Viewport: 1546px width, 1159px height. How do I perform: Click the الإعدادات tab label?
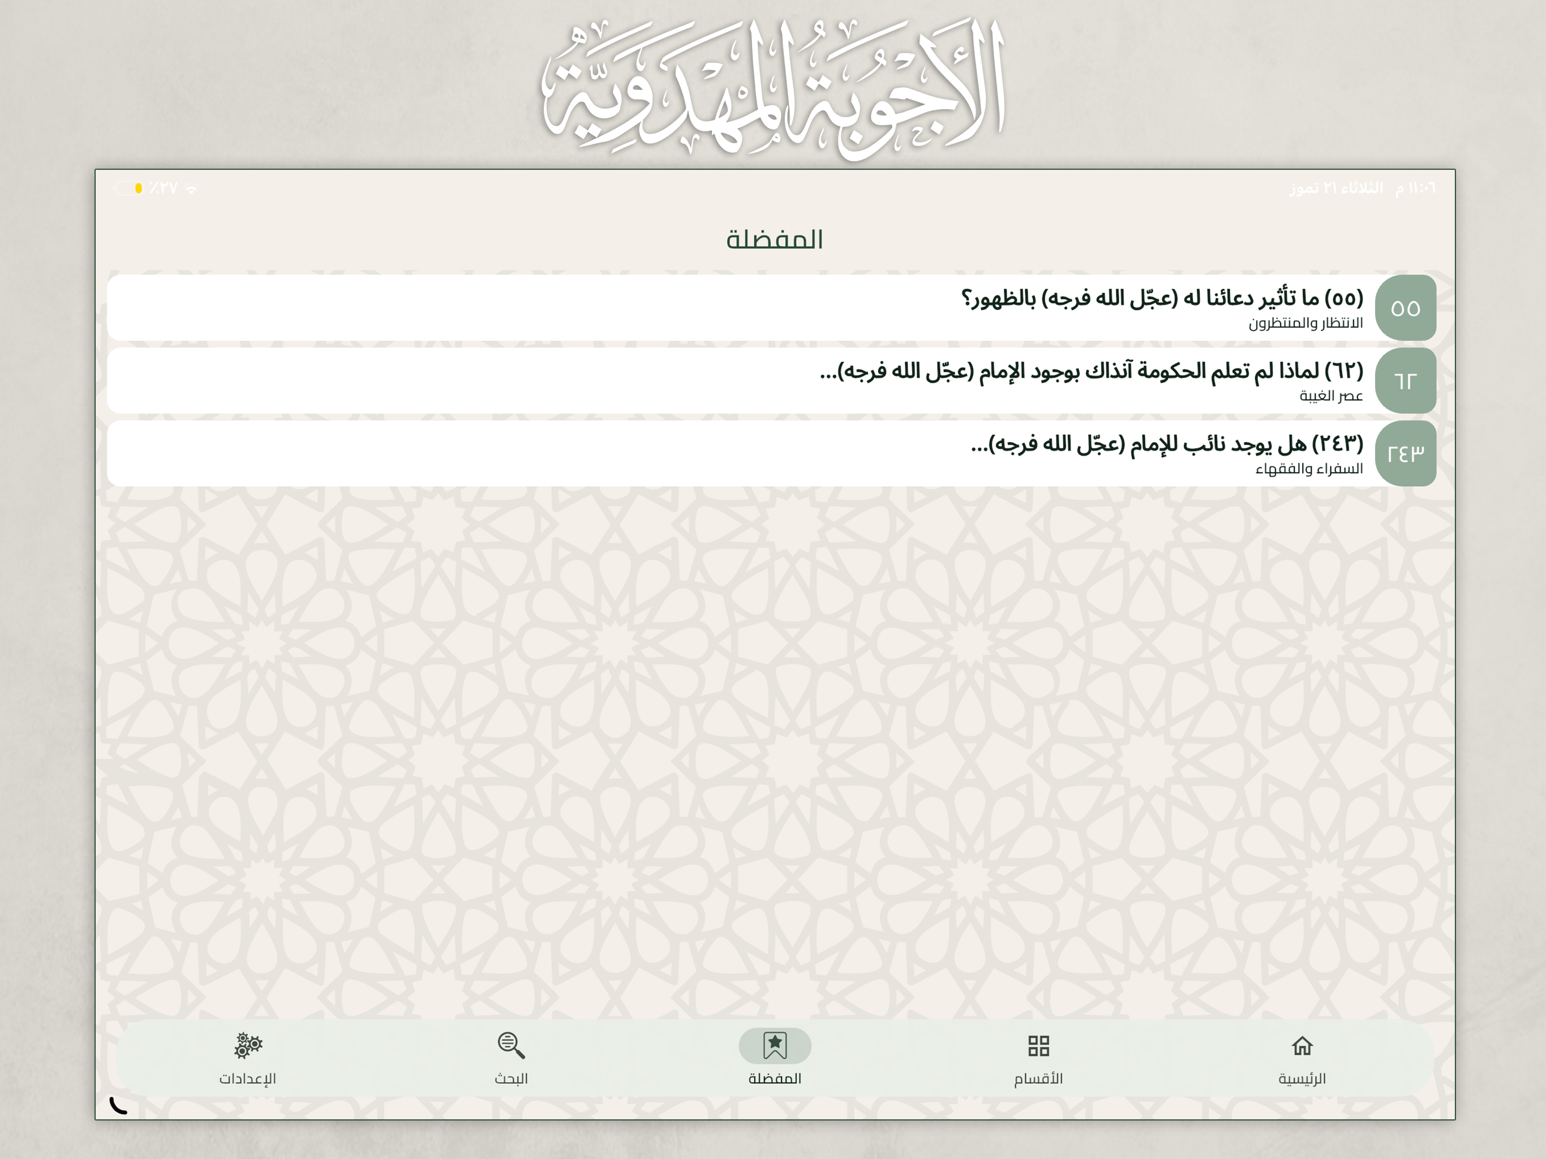tap(247, 1079)
